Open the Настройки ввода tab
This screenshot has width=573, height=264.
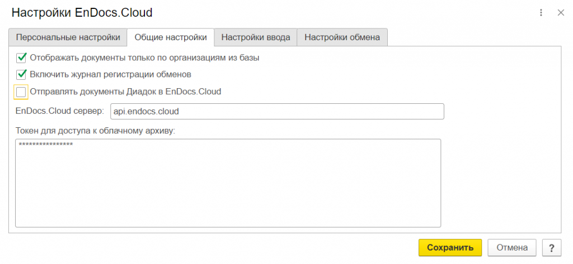pos(256,37)
